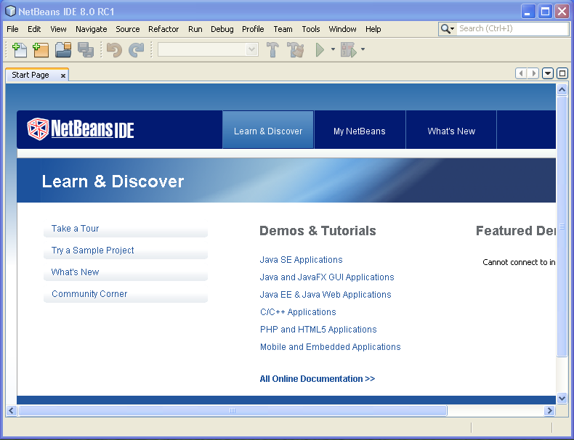Open the Navigate menu
This screenshot has width=574, height=440.
pos(91,29)
